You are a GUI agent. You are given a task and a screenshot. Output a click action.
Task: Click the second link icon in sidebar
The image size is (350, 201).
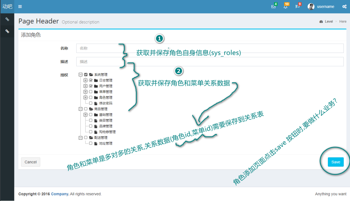[x=7, y=31]
